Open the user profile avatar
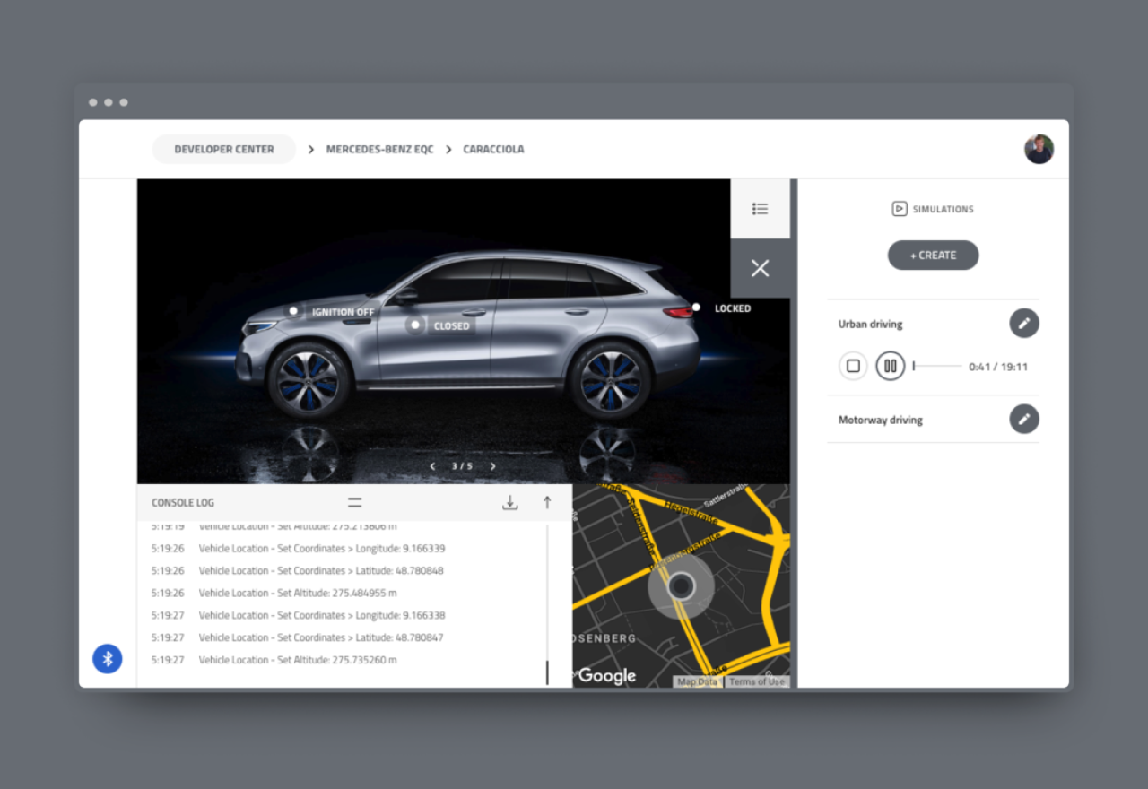The image size is (1148, 789). point(1039,149)
